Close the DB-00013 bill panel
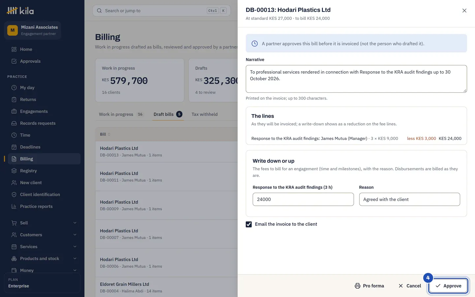Image resolution: width=475 pixels, height=297 pixels. click(x=464, y=11)
